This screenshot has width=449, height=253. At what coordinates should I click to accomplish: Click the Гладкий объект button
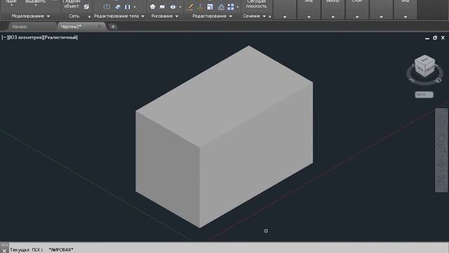click(x=72, y=4)
